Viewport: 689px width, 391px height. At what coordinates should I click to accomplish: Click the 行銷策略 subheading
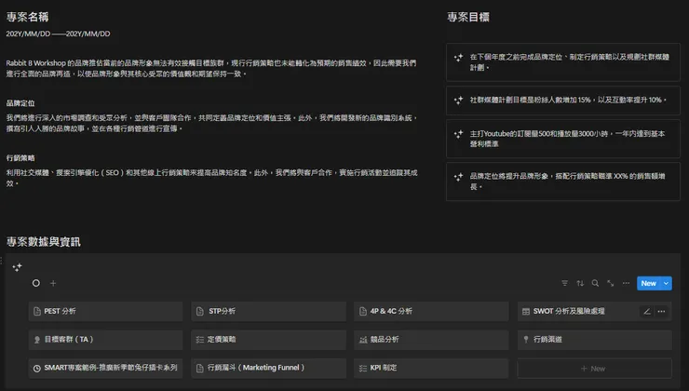coord(20,158)
